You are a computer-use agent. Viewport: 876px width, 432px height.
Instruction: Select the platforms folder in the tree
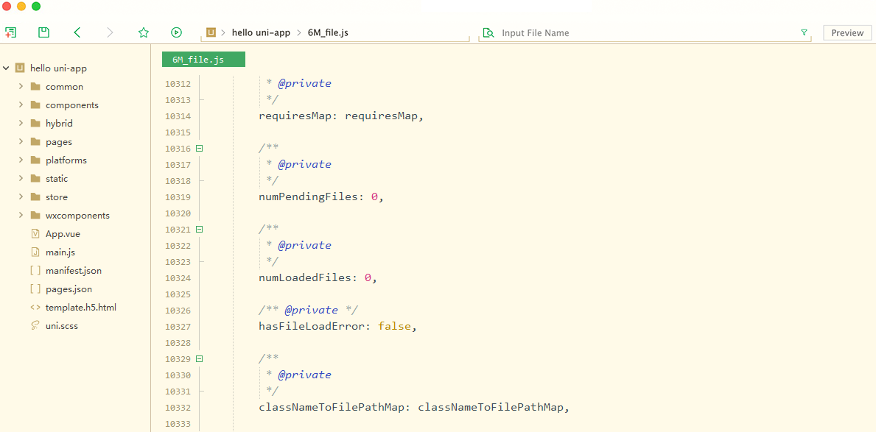pos(66,160)
